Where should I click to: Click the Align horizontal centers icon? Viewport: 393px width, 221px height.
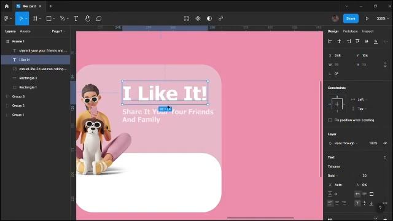point(339,41)
